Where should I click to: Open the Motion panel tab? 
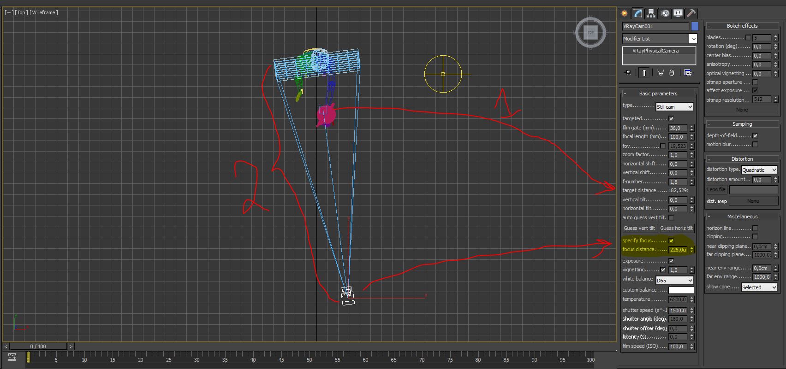[x=664, y=13]
